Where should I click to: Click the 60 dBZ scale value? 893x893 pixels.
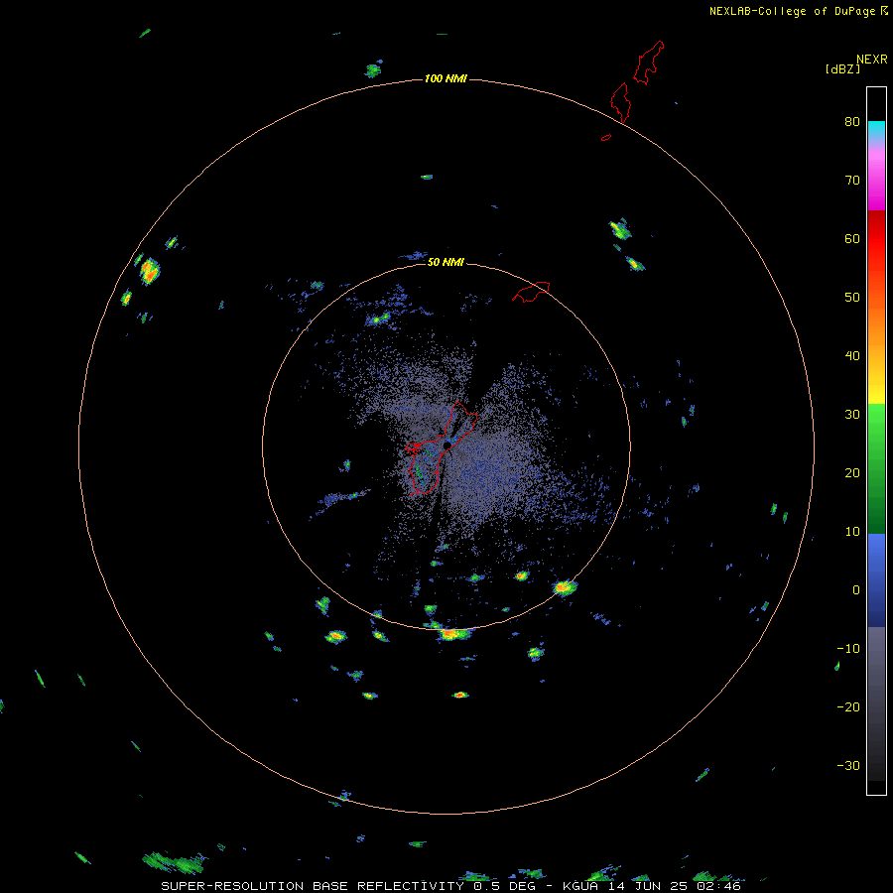(852, 238)
